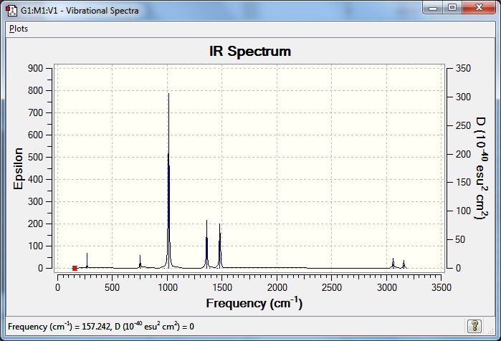Maximize the Vibrational Spectra window
The height and width of the screenshot is (341, 501).
pos(452,8)
